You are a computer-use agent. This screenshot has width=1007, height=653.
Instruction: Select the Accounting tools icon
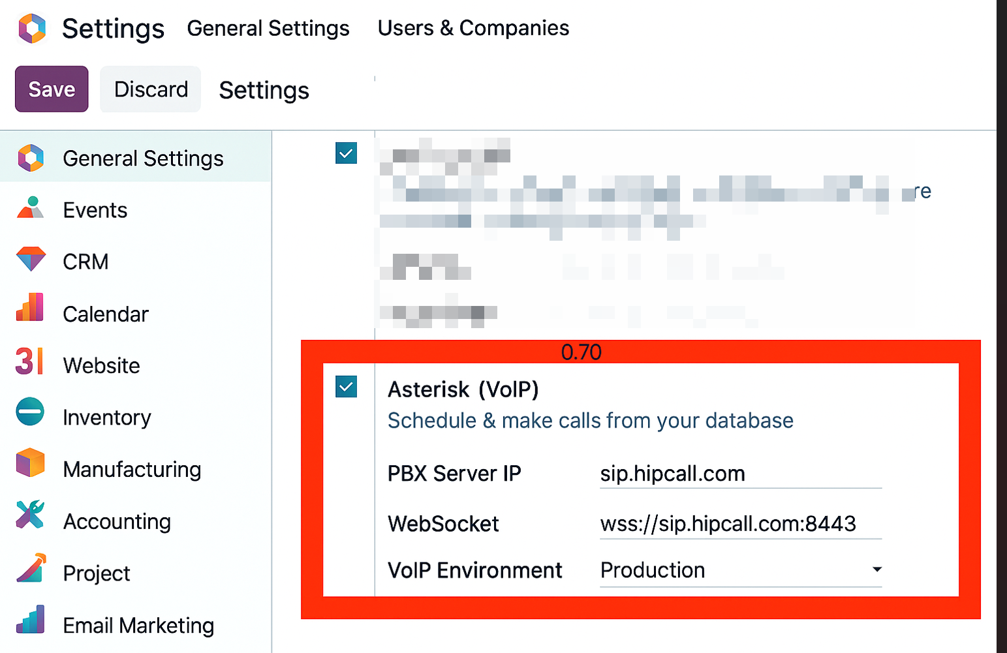coord(30,514)
